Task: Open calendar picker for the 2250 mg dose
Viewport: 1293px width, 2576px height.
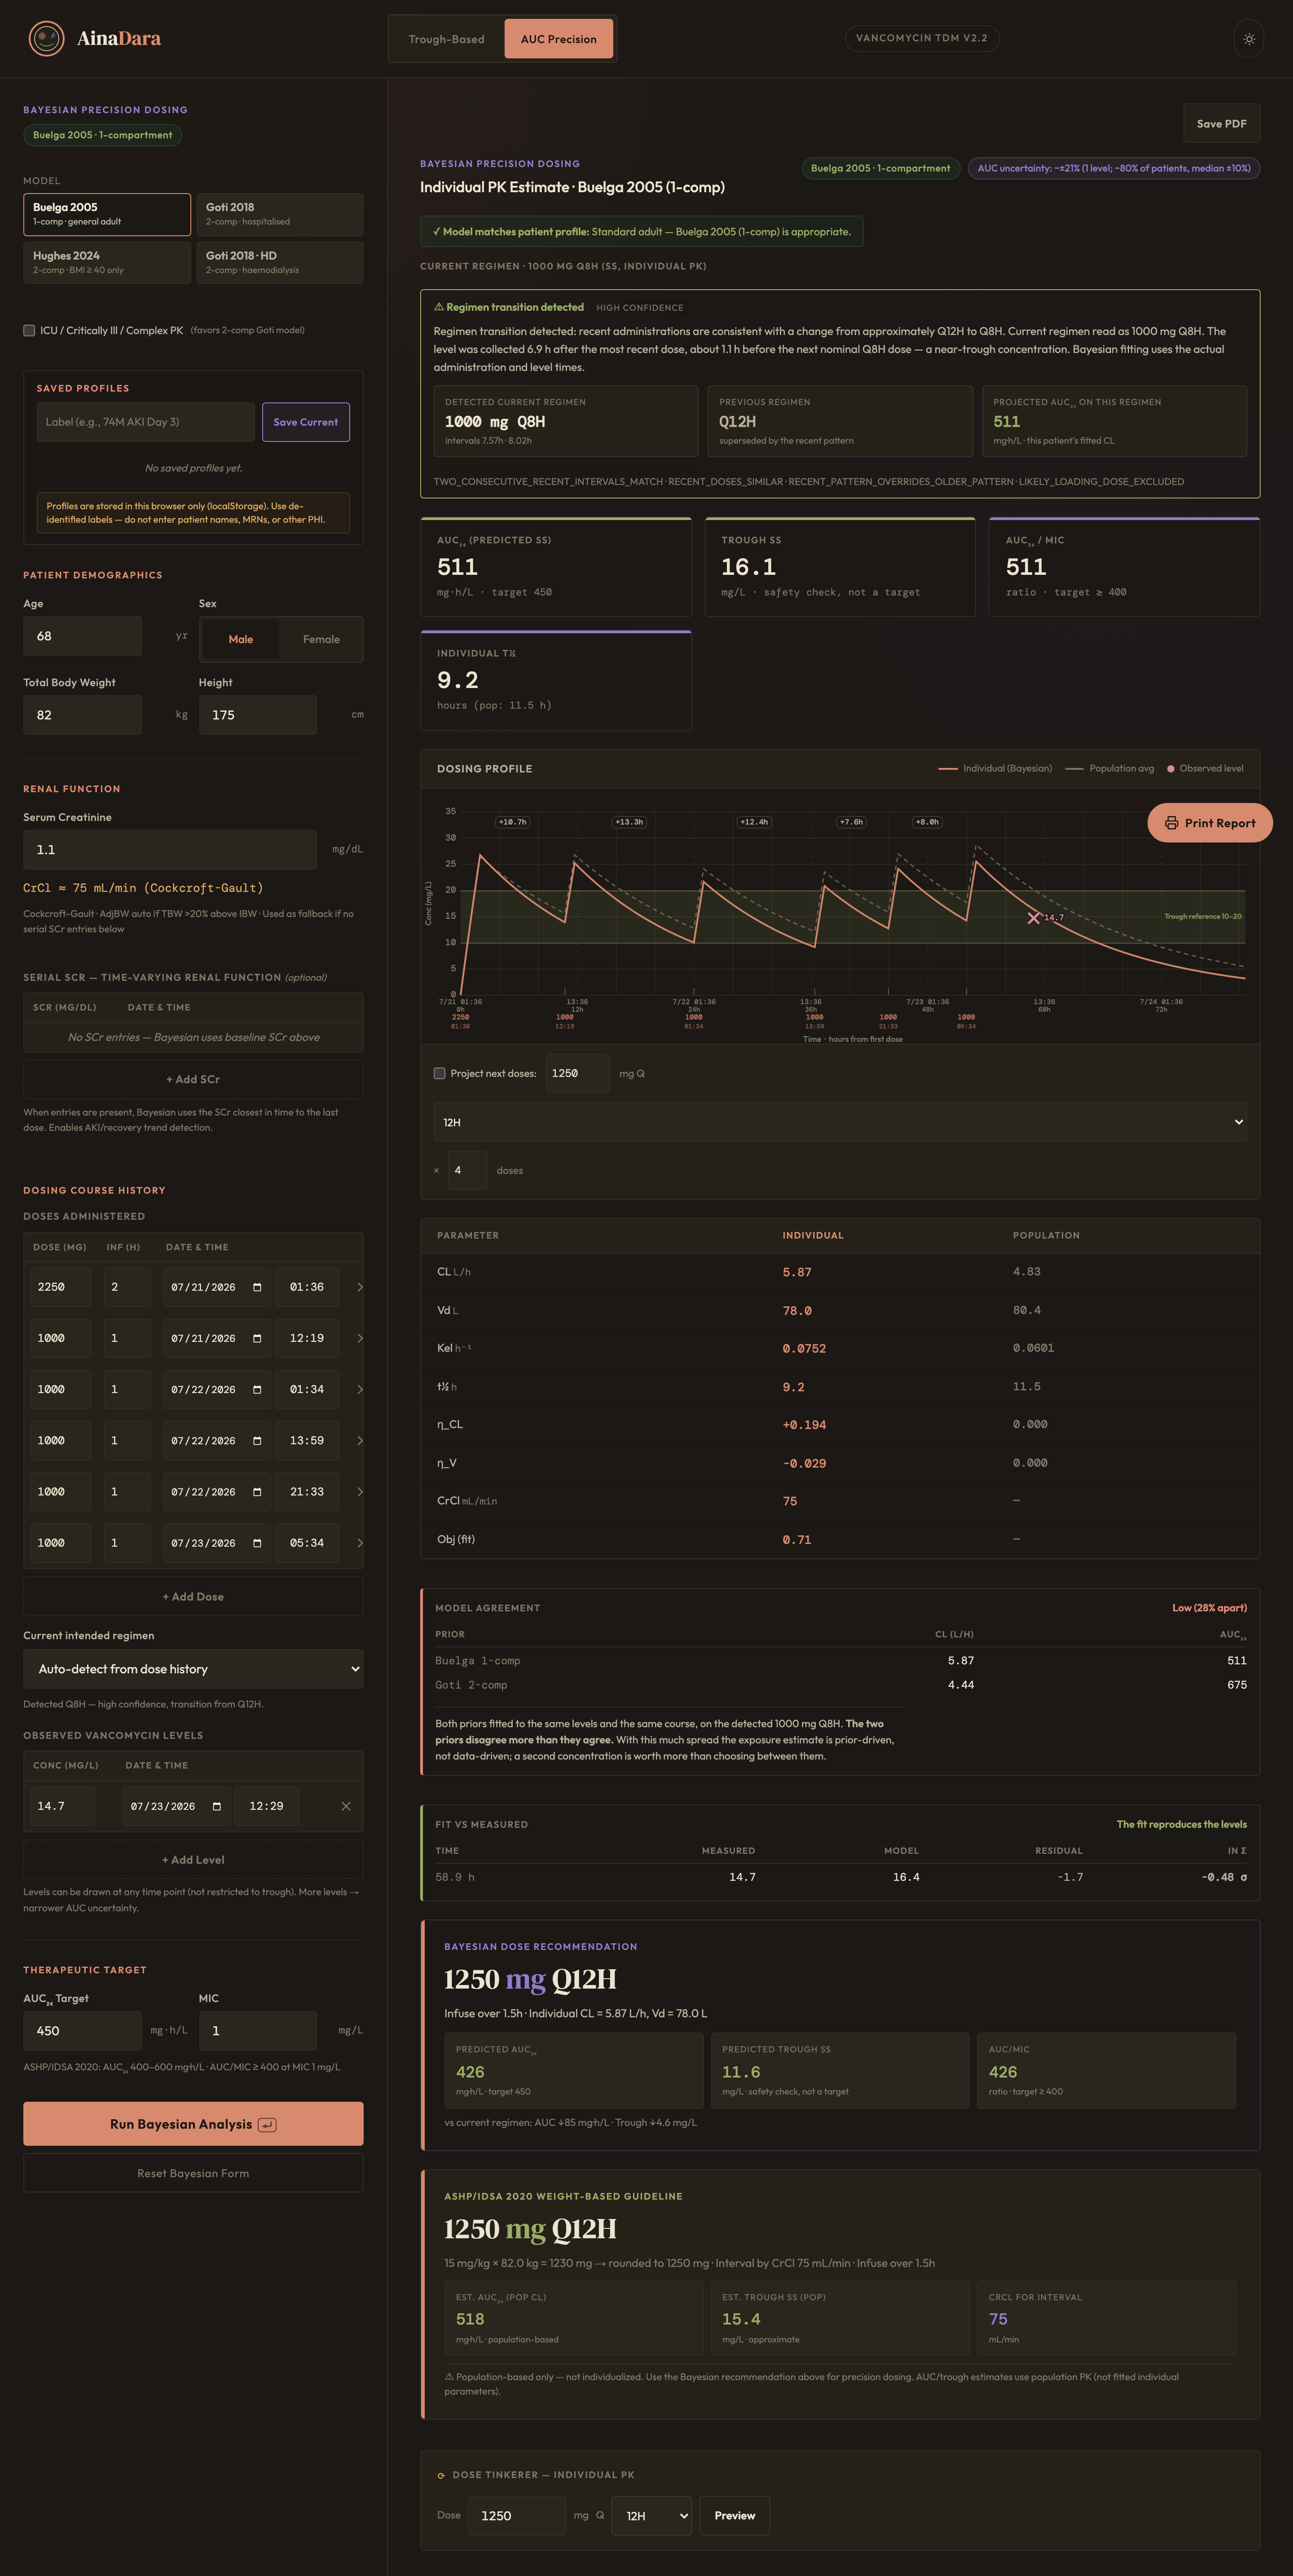Action: (x=257, y=1287)
